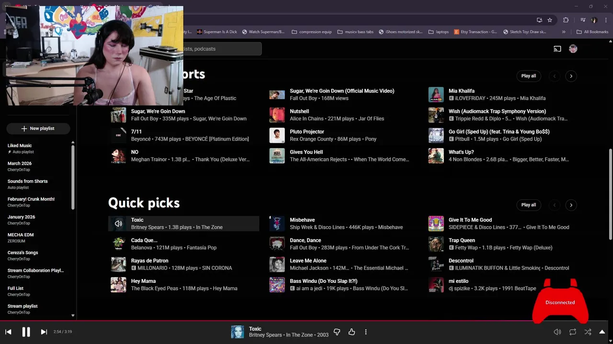
Task: Play Nutshell by Alice In Chains thumbnail
Action: [277, 115]
